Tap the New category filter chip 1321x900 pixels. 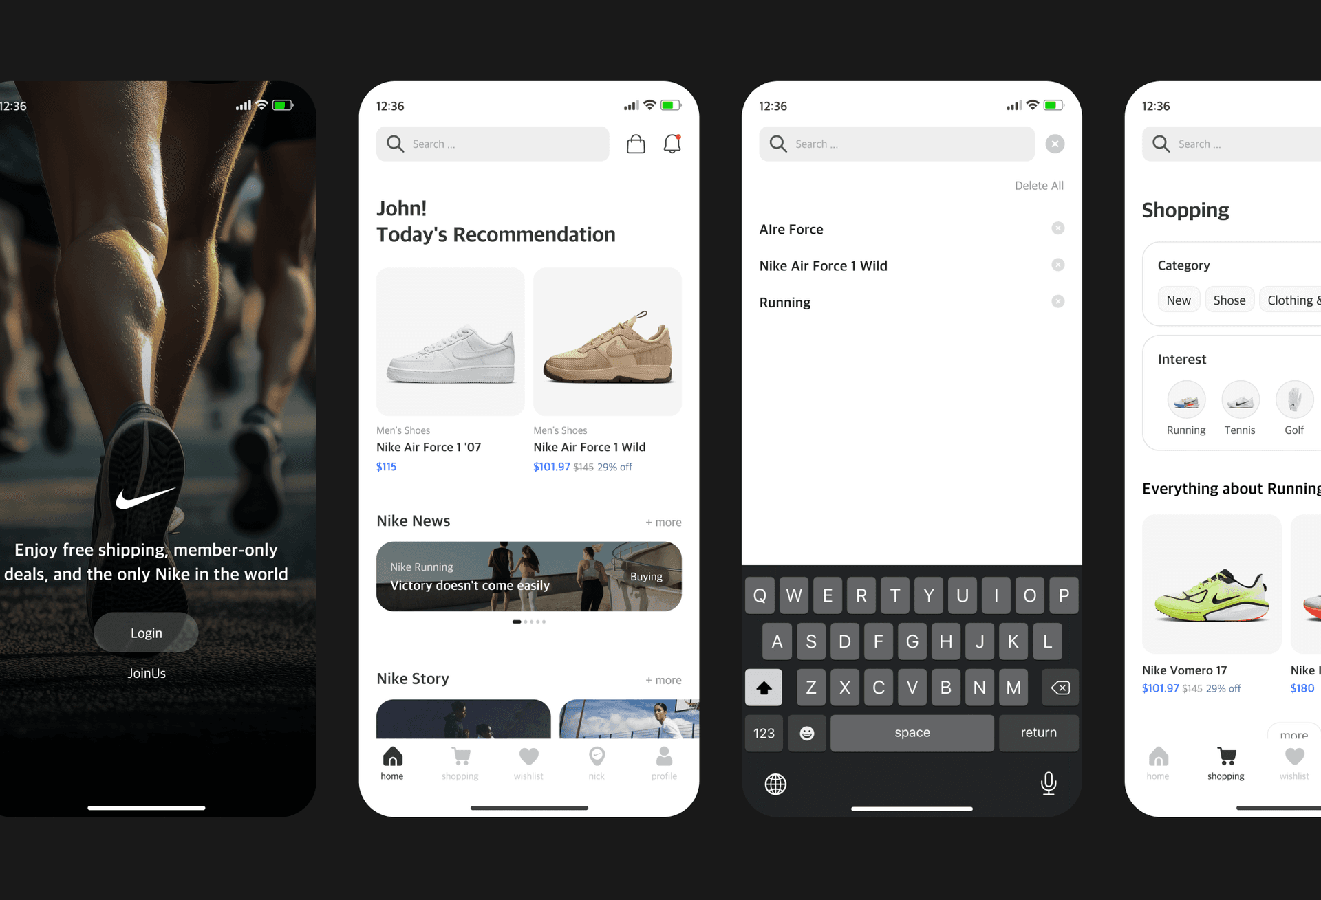click(1177, 299)
